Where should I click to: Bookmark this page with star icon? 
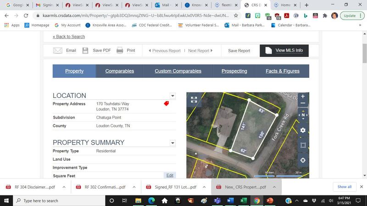pos(236,16)
